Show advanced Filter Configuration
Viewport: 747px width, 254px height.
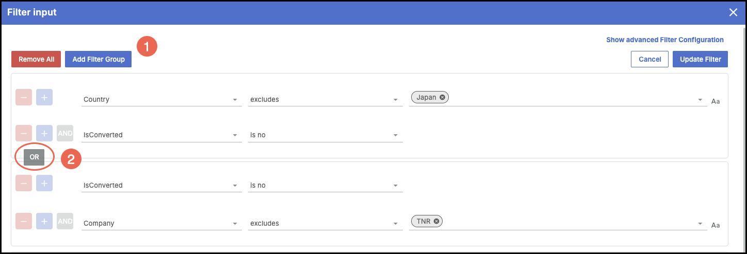coord(664,40)
